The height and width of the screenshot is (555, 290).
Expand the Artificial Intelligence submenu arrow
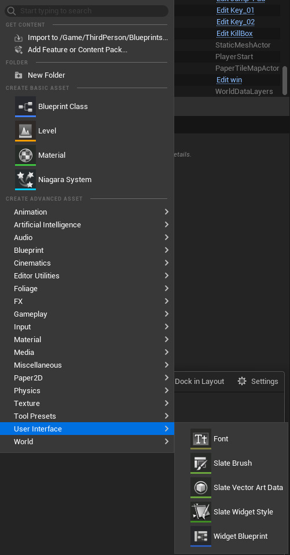[x=166, y=224]
